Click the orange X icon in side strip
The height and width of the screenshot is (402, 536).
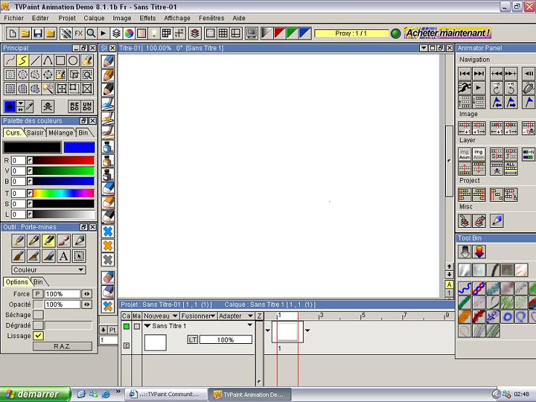click(x=107, y=245)
